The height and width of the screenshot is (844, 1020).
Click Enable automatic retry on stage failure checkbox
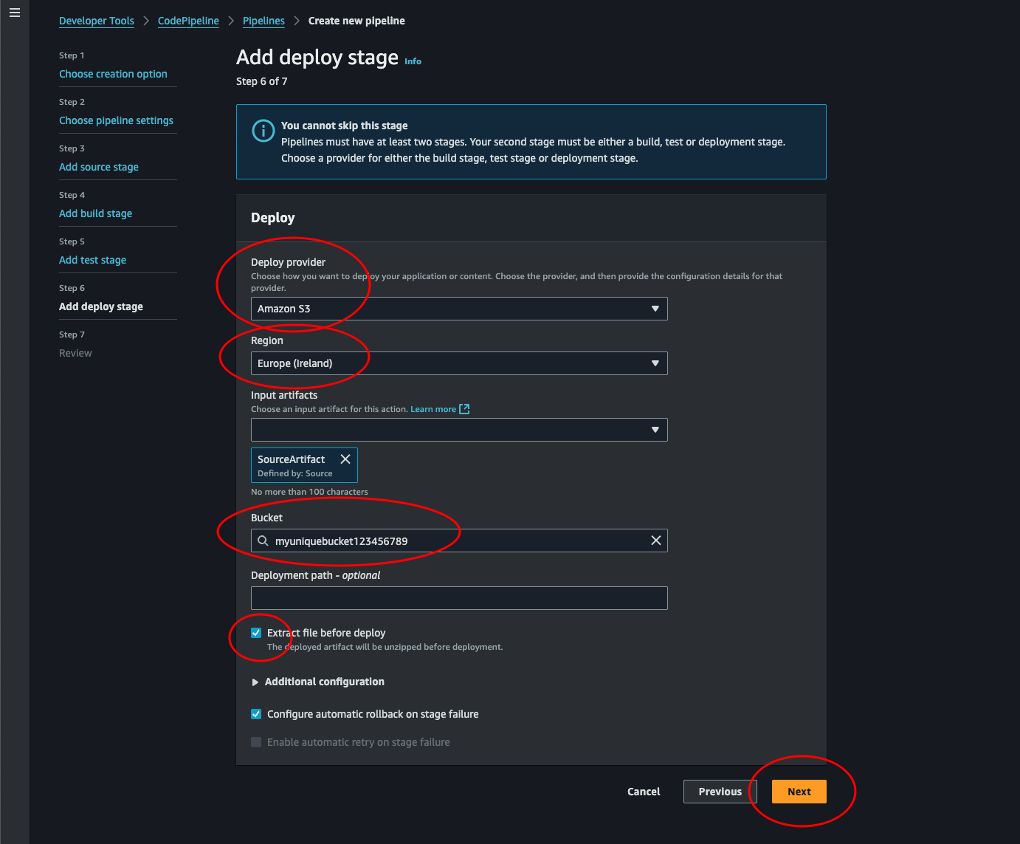256,742
